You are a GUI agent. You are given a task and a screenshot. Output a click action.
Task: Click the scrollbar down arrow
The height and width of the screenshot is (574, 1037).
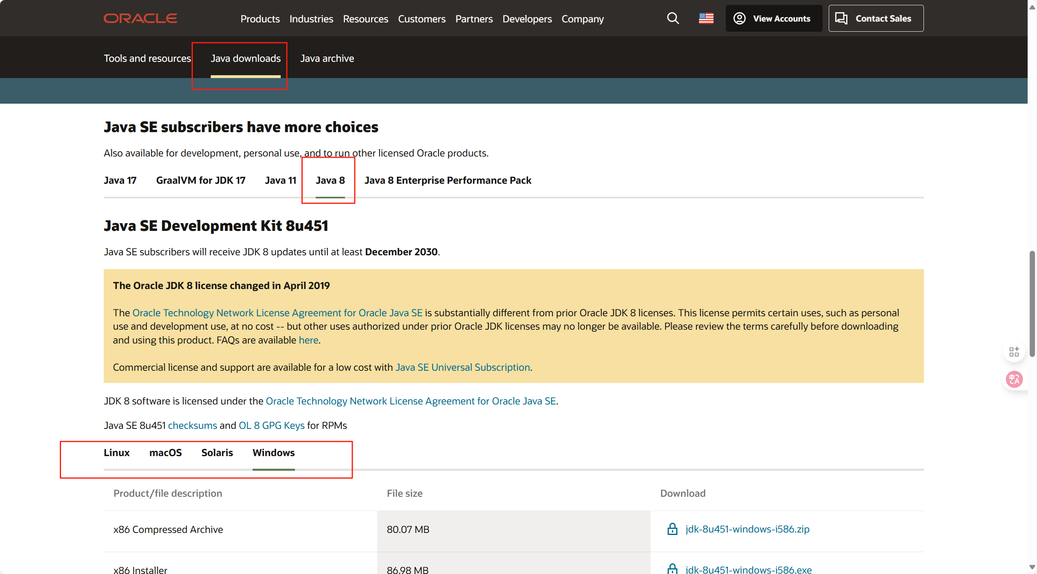click(x=1032, y=567)
